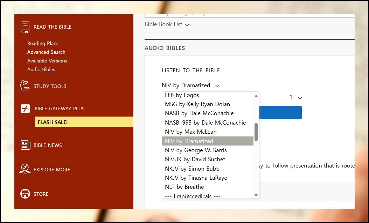The width and height of the screenshot is (369, 223).
Task: Choose NIVUK by David Suchet
Action: click(208, 159)
